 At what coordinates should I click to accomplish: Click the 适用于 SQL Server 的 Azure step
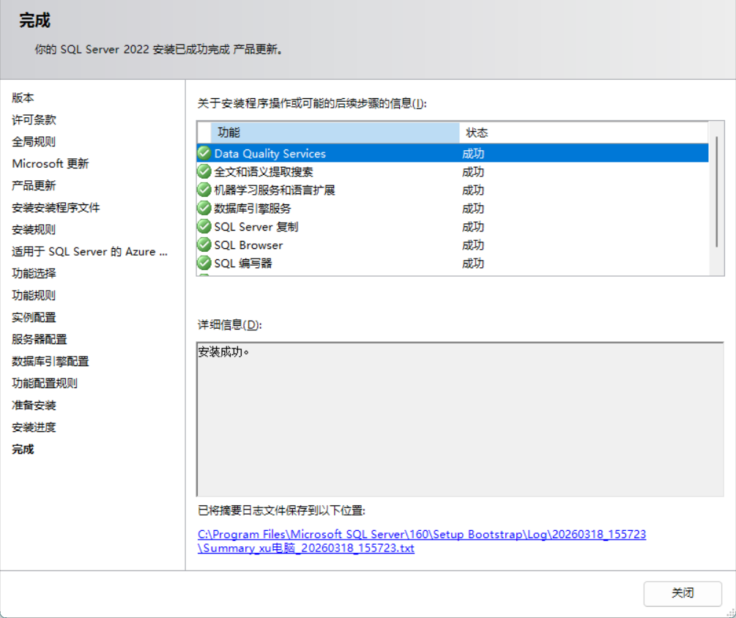click(x=89, y=251)
